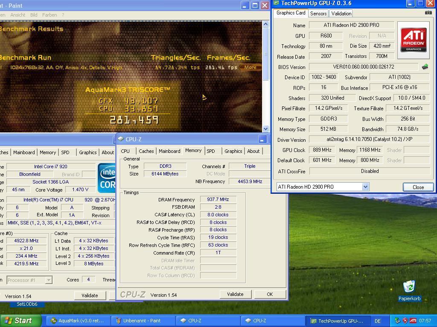
Task: Open SPD tab in back CPU-Z window
Action: (65, 152)
